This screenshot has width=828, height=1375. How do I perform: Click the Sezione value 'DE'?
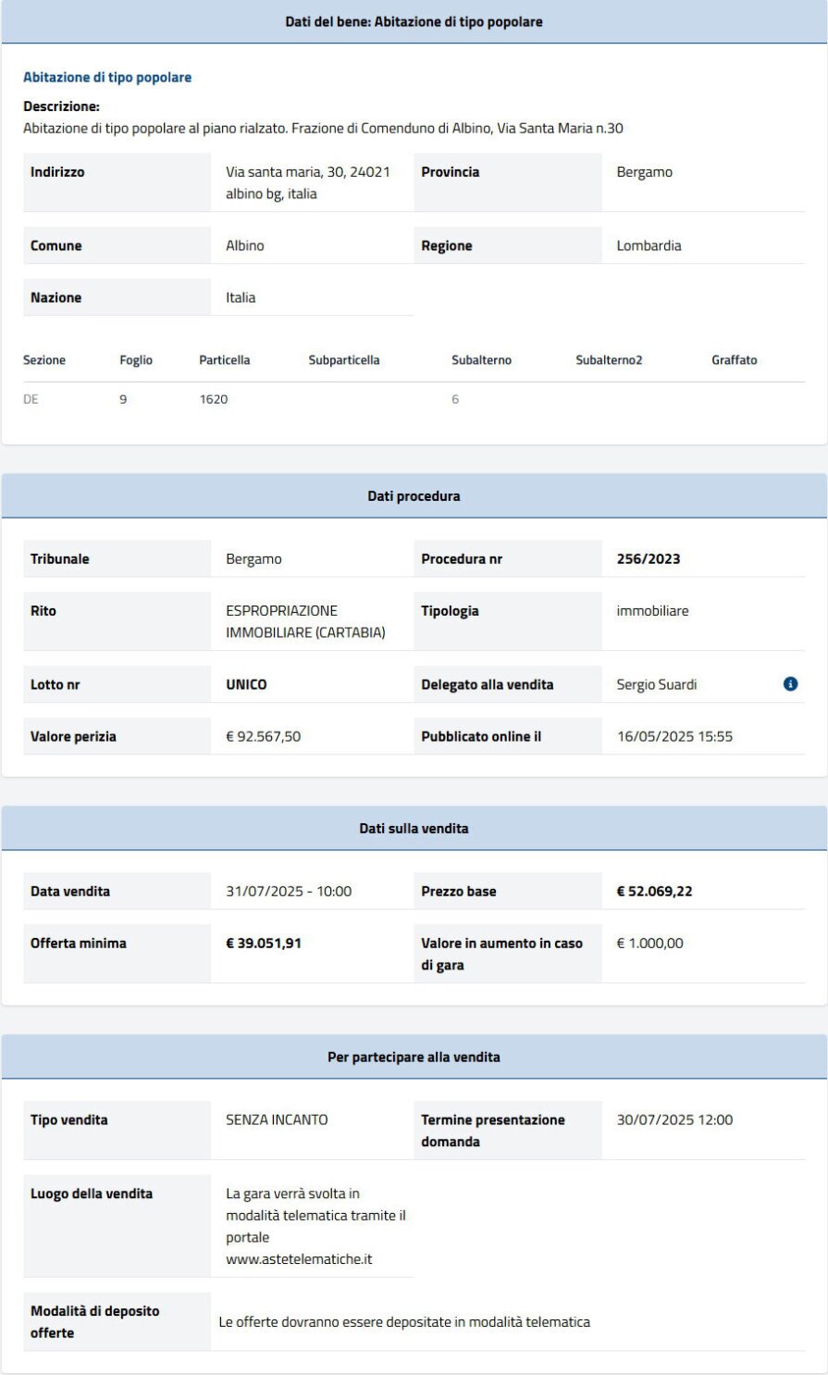click(31, 399)
